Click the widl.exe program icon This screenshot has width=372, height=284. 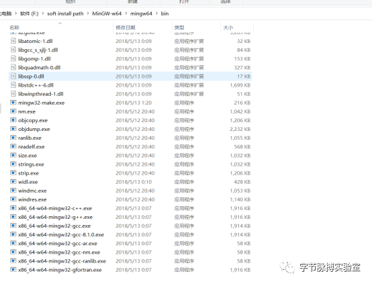pos(13,181)
